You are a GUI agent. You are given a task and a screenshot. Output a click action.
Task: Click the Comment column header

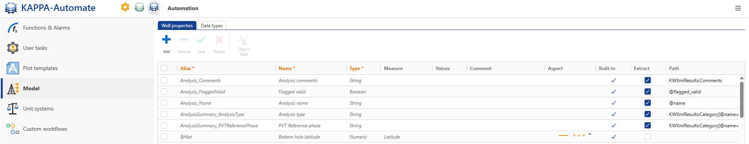click(x=480, y=68)
